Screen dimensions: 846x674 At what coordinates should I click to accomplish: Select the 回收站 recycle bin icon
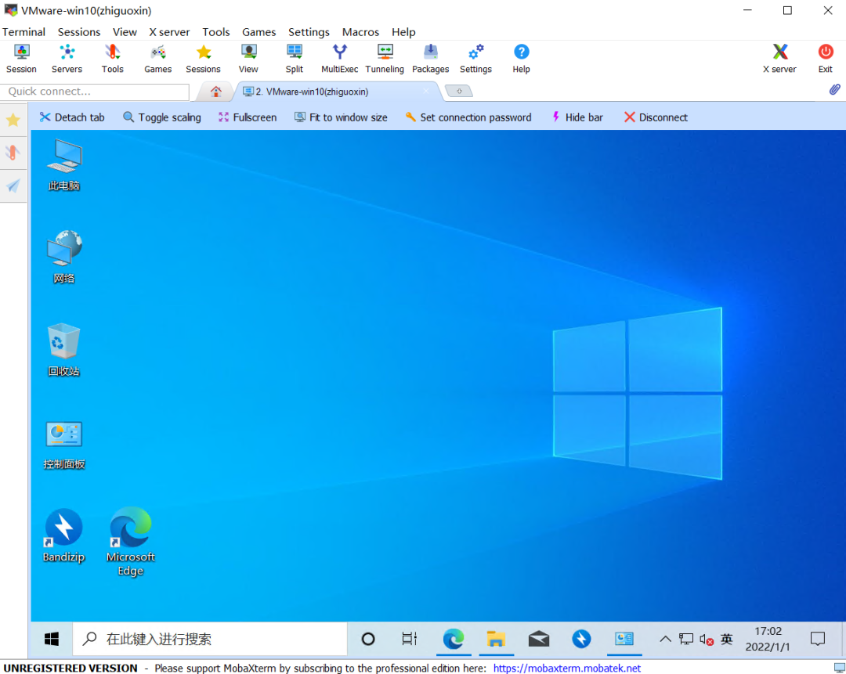point(64,349)
